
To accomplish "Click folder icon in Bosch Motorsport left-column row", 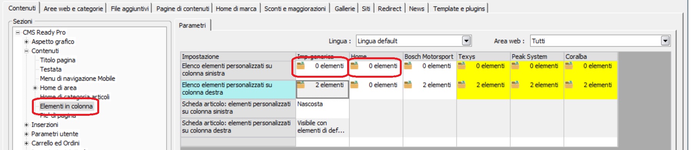I will tap(408, 66).
